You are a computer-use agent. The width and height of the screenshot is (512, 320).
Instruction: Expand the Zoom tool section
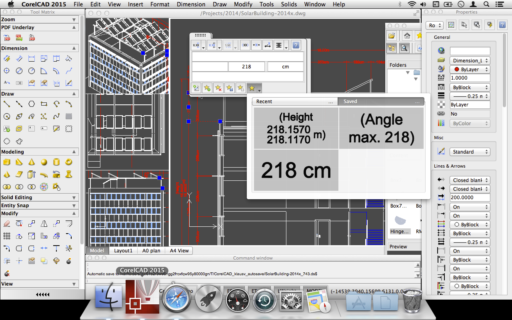click(74, 20)
